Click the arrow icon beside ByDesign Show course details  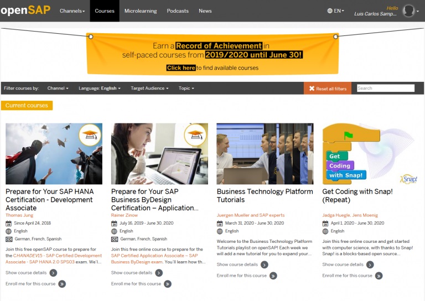pyautogui.click(x=159, y=273)
